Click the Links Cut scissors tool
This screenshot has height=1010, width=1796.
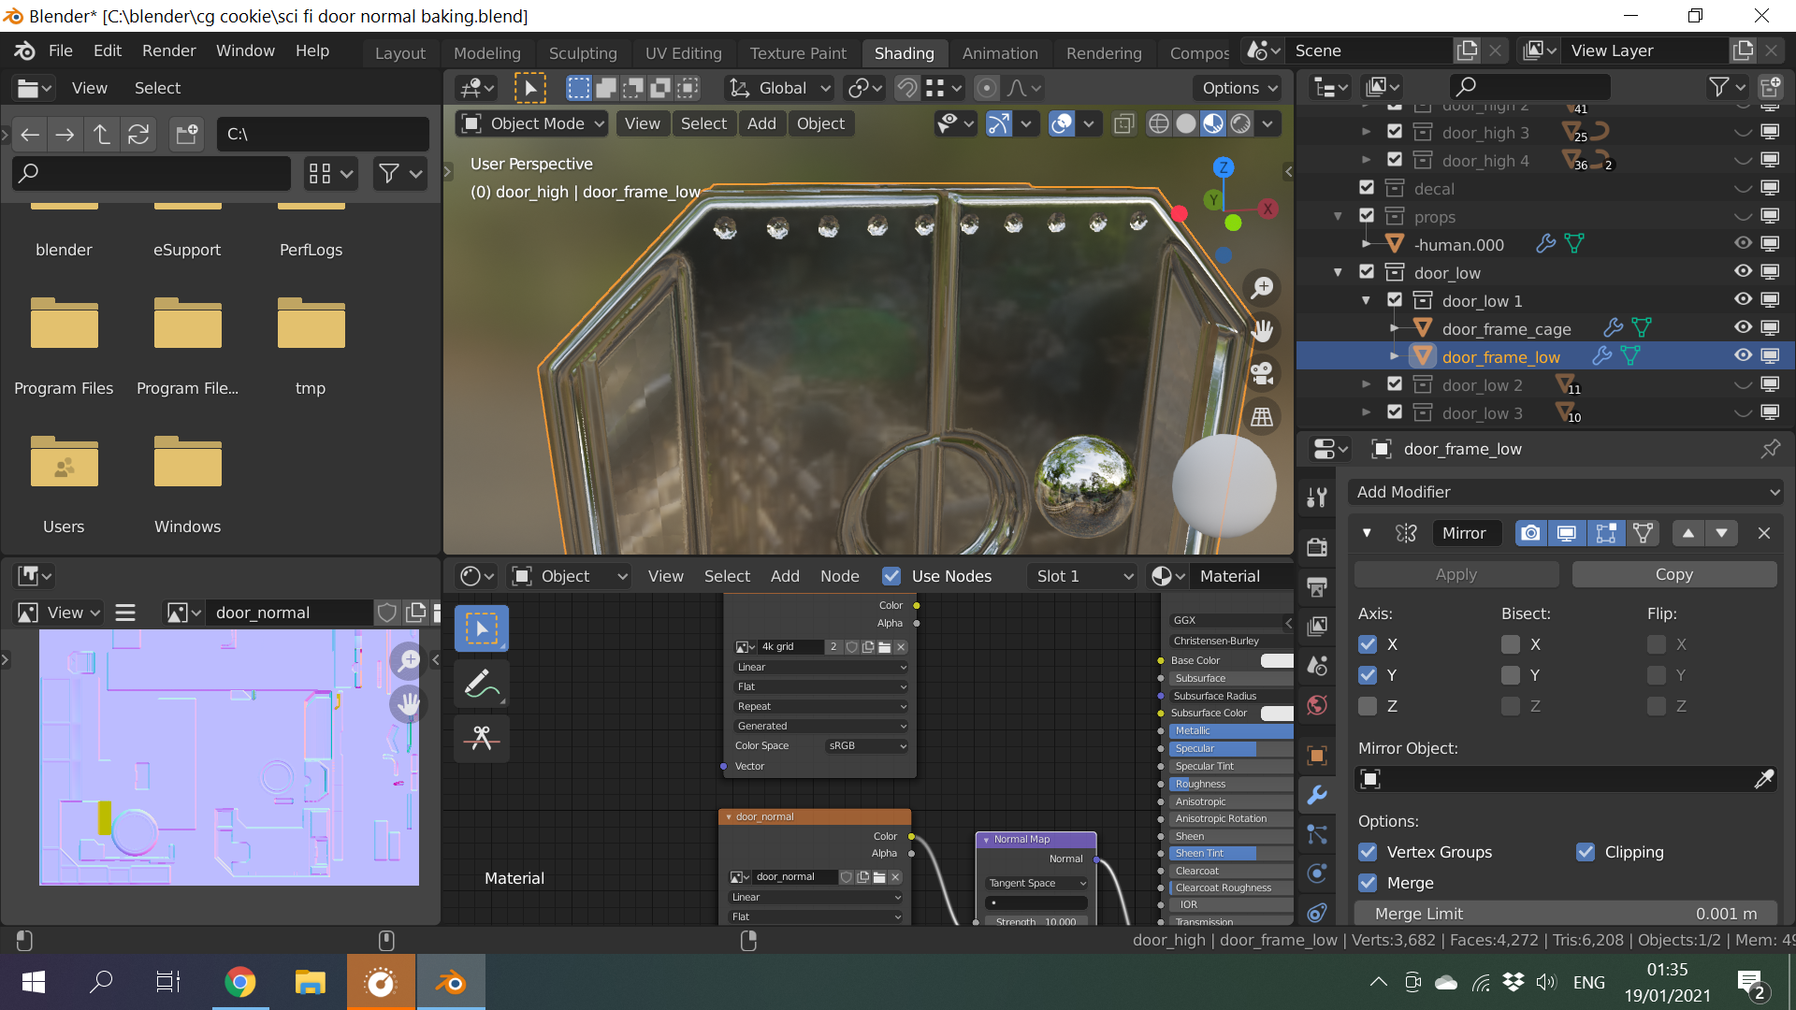click(x=482, y=738)
